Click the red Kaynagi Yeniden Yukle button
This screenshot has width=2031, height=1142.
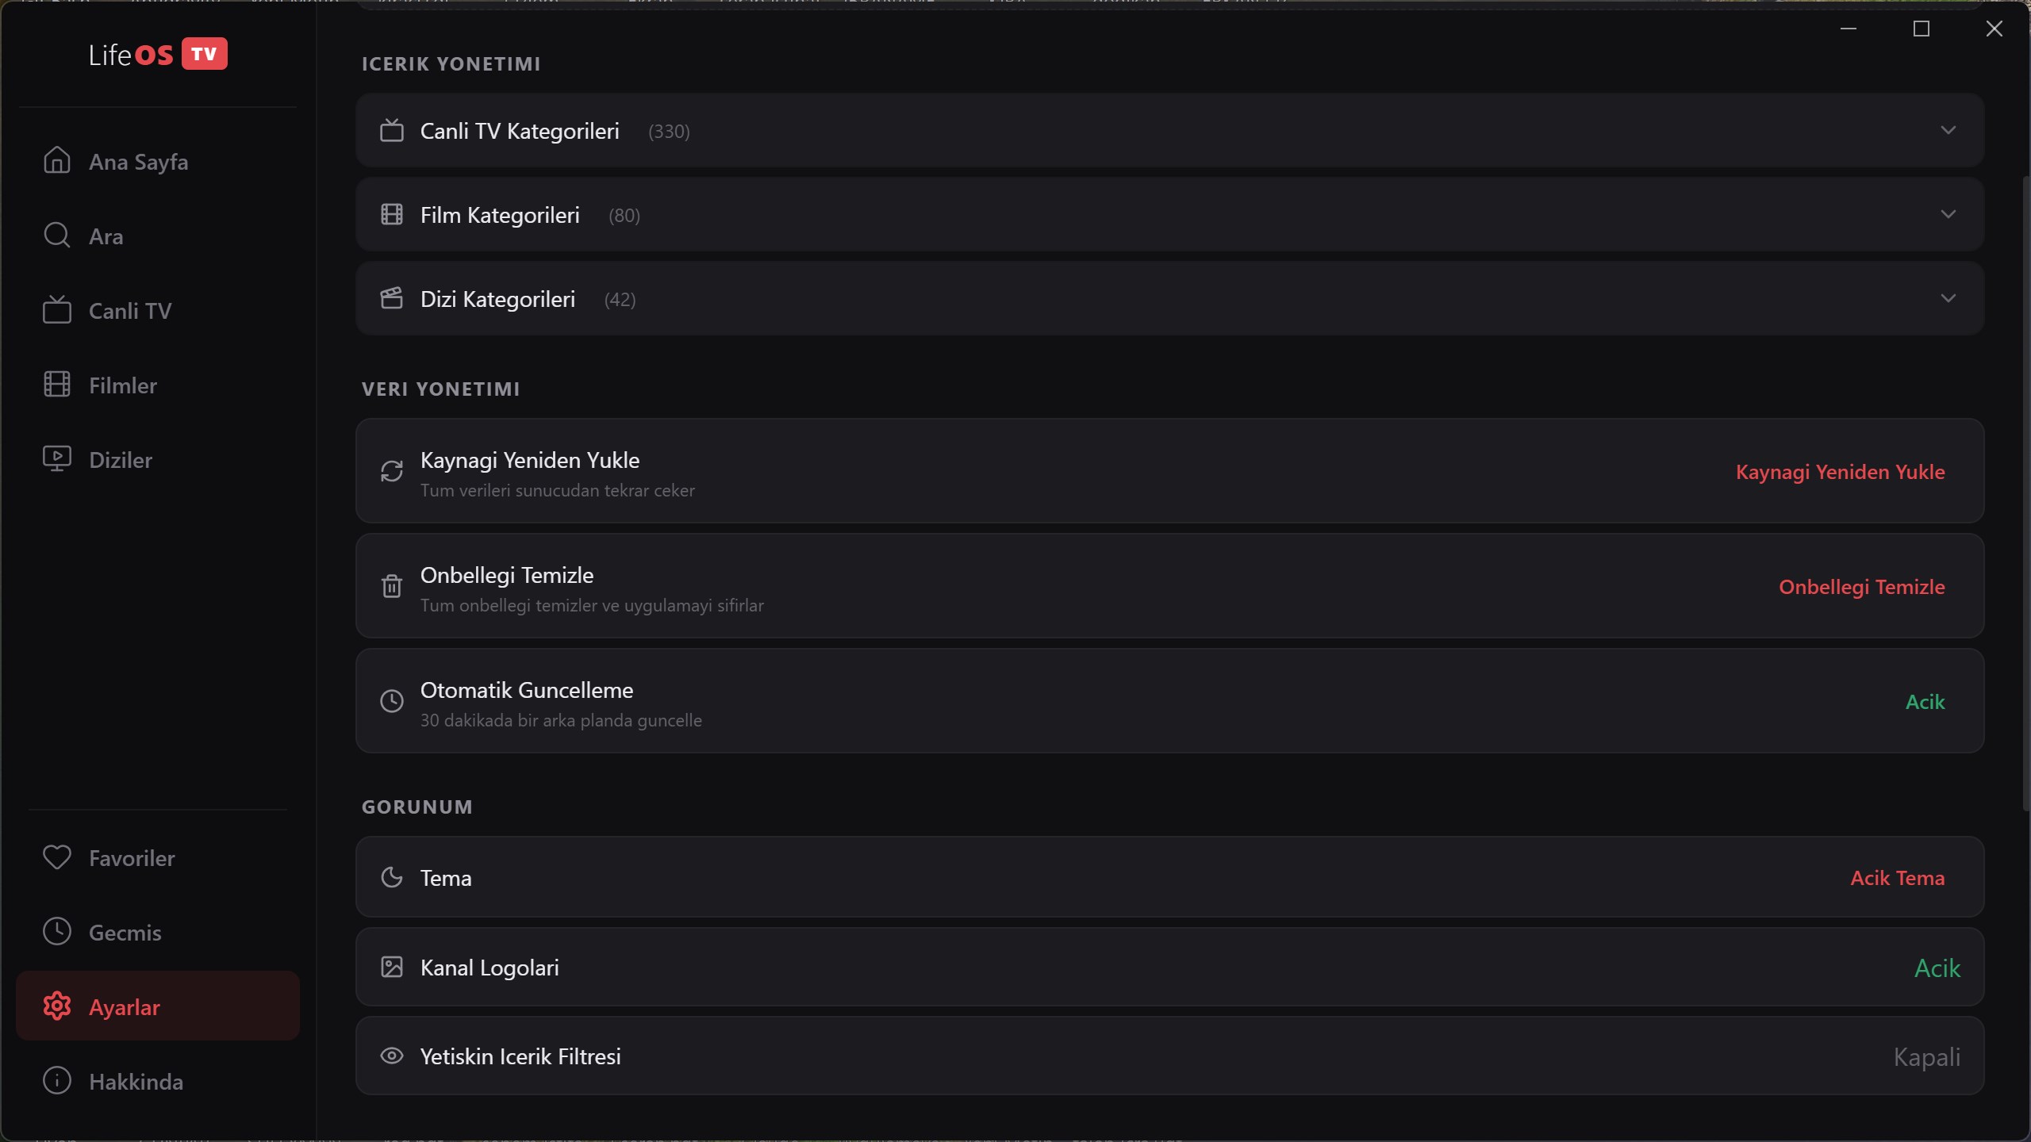tap(1840, 472)
